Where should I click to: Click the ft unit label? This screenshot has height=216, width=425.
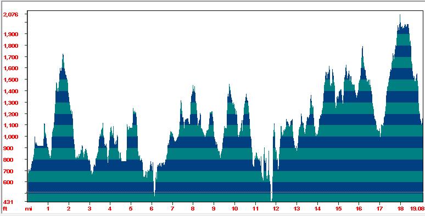pyautogui.click(x=5, y=209)
